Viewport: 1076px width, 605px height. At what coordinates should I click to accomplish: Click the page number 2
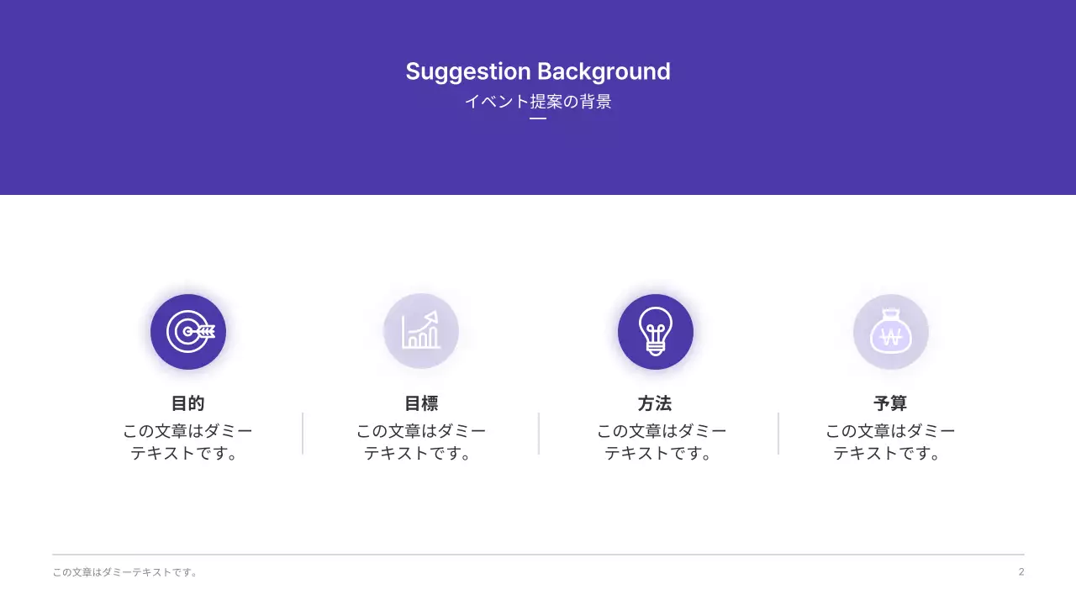click(x=1021, y=572)
